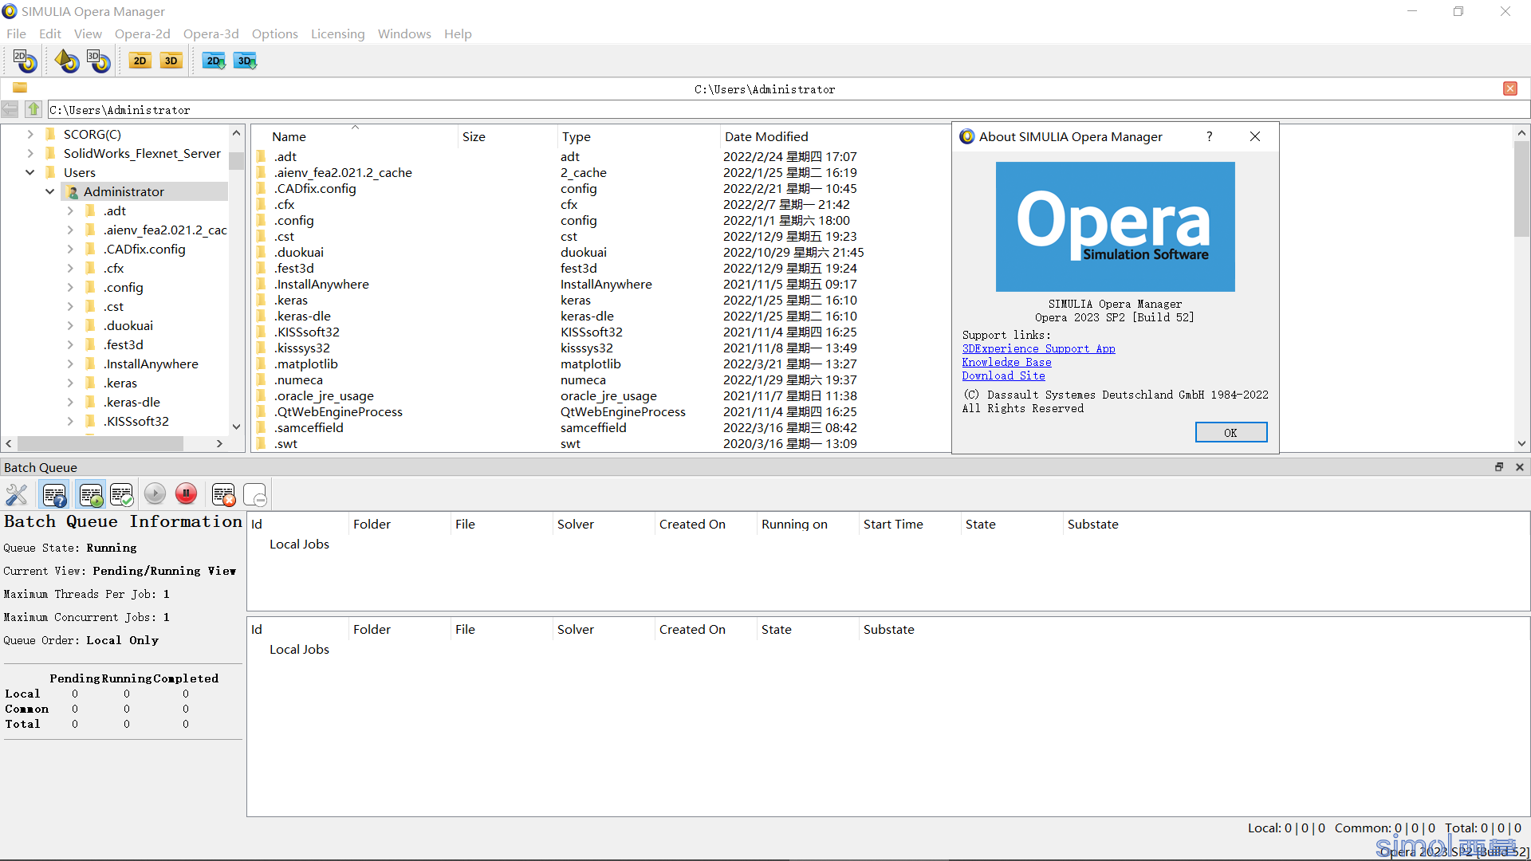The width and height of the screenshot is (1531, 861).
Task: Open the File menu
Action: pos(16,33)
